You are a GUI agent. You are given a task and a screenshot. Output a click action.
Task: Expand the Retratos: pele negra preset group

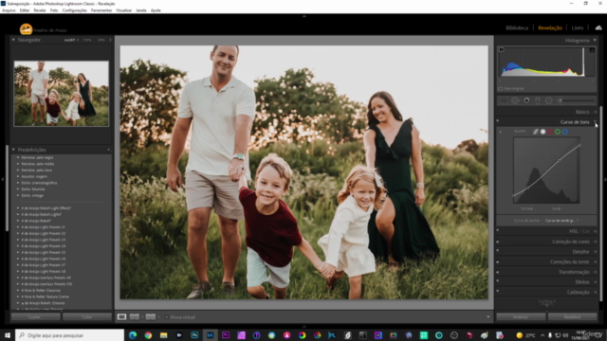[18, 158]
